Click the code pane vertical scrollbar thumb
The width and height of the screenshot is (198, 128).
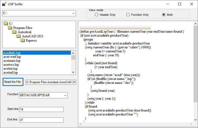point(195,64)
